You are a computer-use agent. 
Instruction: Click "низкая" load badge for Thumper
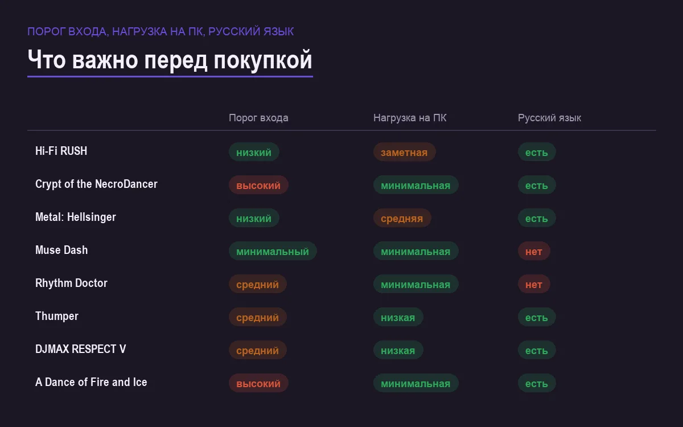[398, 317]
